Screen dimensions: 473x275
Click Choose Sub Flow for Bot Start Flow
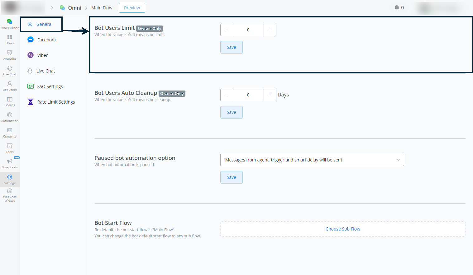(343, 229)
